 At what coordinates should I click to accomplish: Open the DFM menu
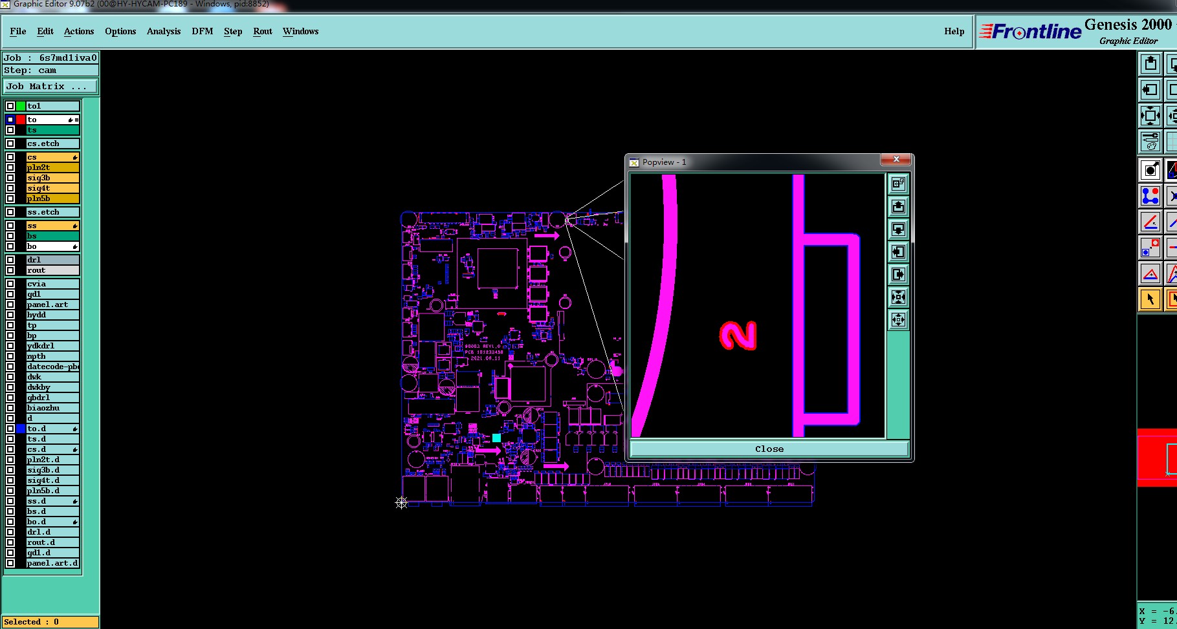[x=203, y=31]
